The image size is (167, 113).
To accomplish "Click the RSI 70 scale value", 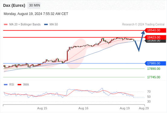I will pos(149,92).
